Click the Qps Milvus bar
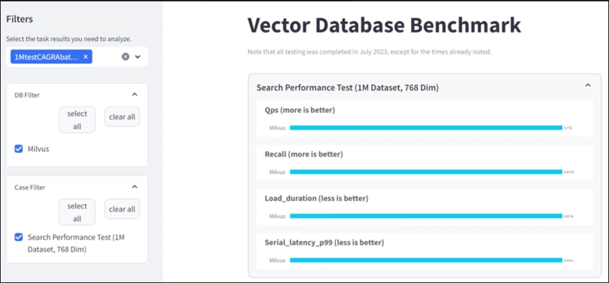This screenshot has height=283, width=609. point(426,128)
